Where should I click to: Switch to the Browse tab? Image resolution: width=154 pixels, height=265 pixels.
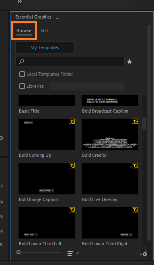(x=24, y=31)
